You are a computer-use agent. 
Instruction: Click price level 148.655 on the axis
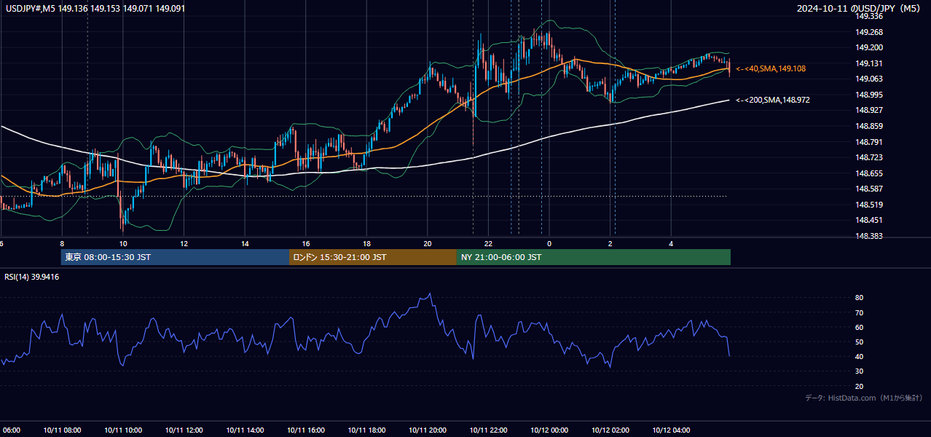click(x=869, y=173)
